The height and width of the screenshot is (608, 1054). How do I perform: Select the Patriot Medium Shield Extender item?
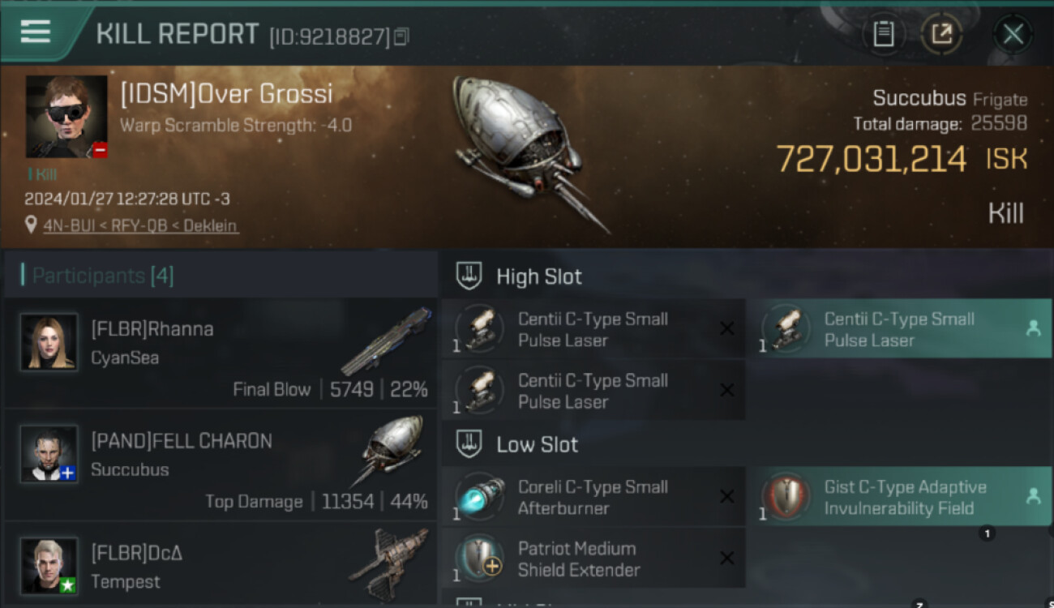point(593,559)
